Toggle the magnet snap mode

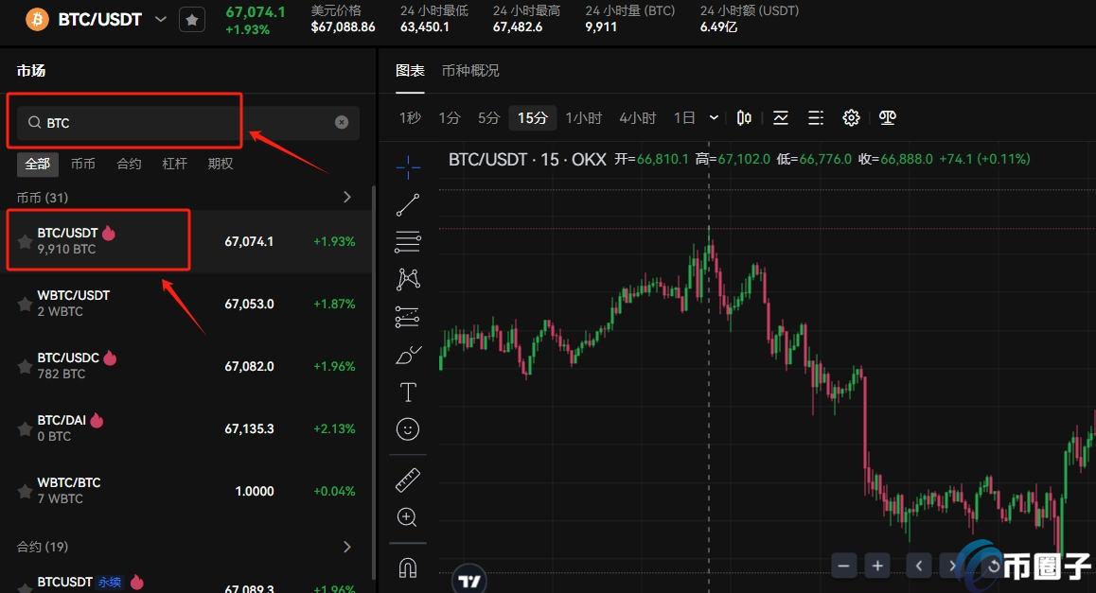408,567
